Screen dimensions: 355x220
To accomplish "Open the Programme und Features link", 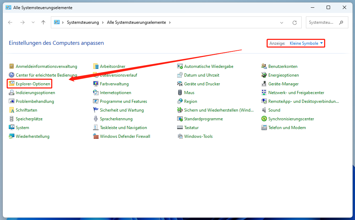I will point(123,101).
